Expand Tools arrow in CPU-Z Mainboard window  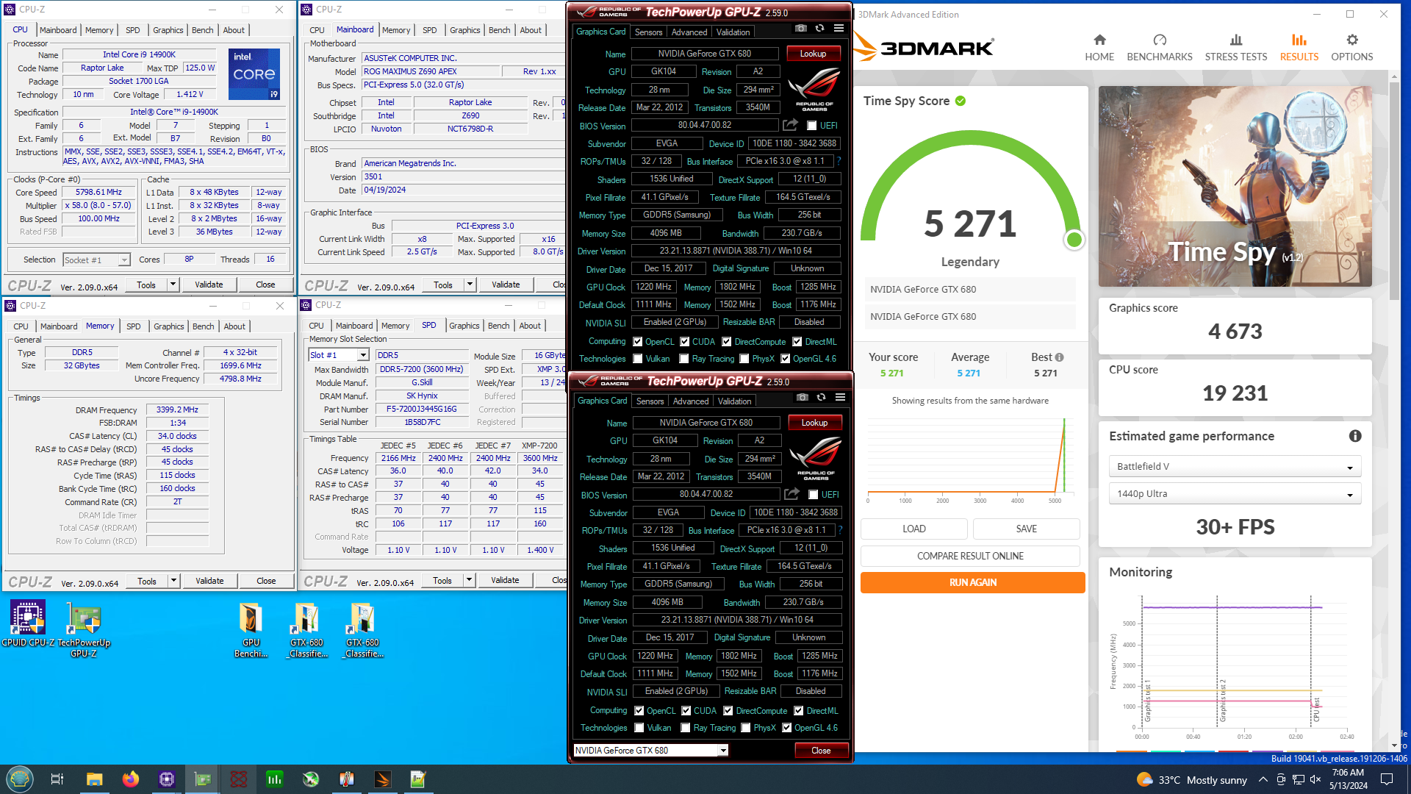tap(470, 285)
